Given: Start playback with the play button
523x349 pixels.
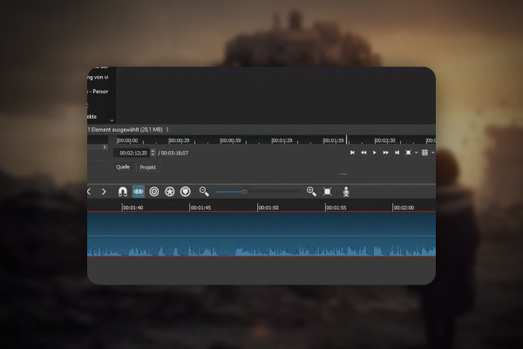Looking at the screenshot, I should pos(375,153).
